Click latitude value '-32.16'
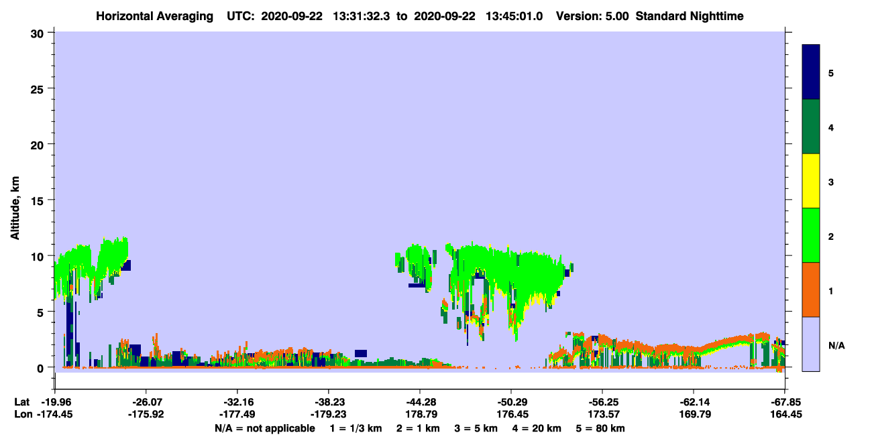 [237, 401]
